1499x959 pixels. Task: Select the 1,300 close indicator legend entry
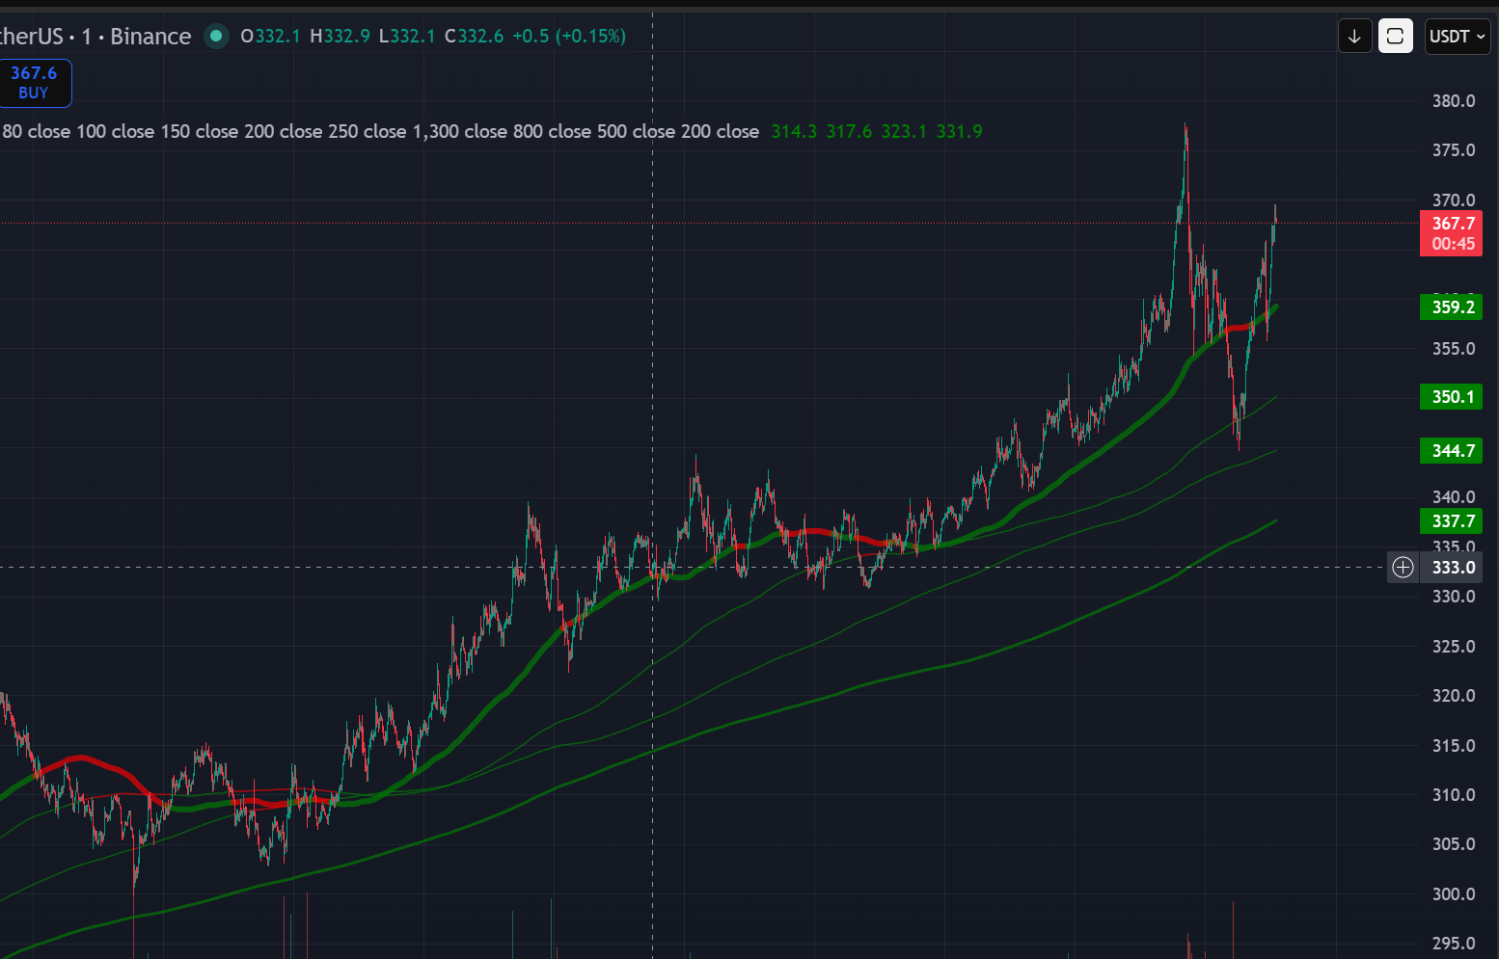(x=459, y=132)
